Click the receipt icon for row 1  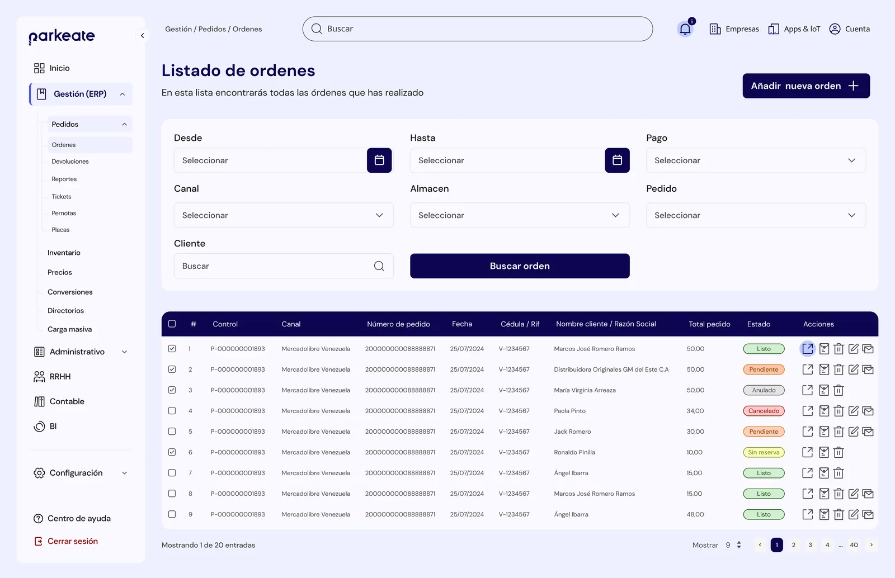824,349
